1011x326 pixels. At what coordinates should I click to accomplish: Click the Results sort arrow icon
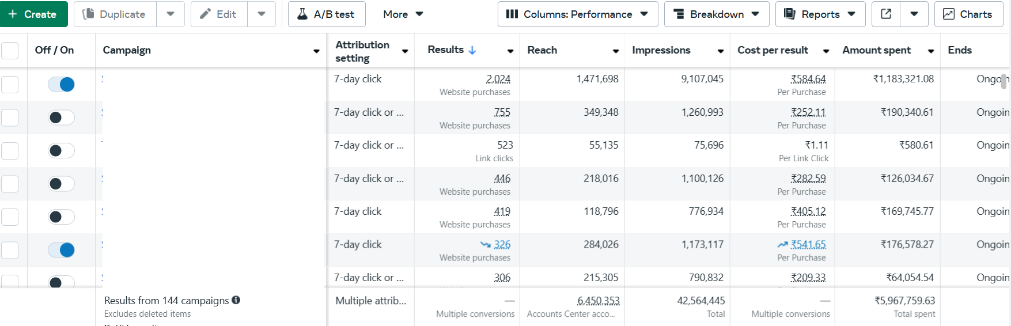point(472,50)
